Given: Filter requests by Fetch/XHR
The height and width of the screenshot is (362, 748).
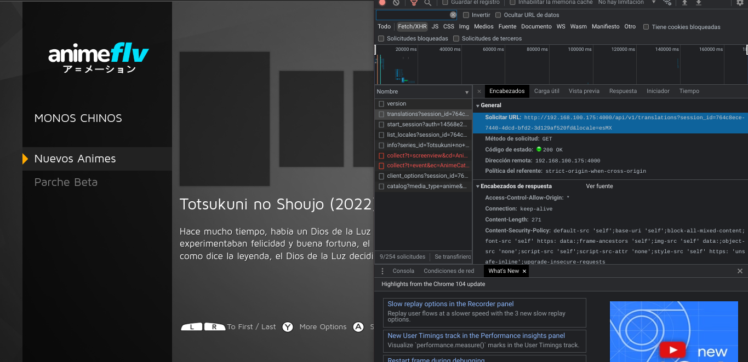Looking at the screenshot, I should click(412, 27).
